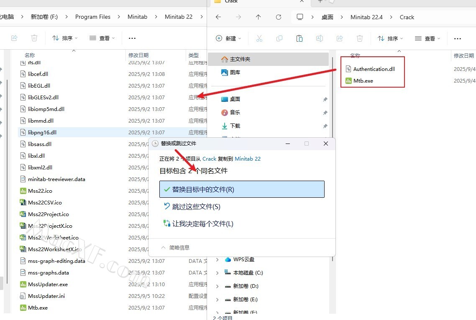Select Mss22.ico file

coord(40,191)
